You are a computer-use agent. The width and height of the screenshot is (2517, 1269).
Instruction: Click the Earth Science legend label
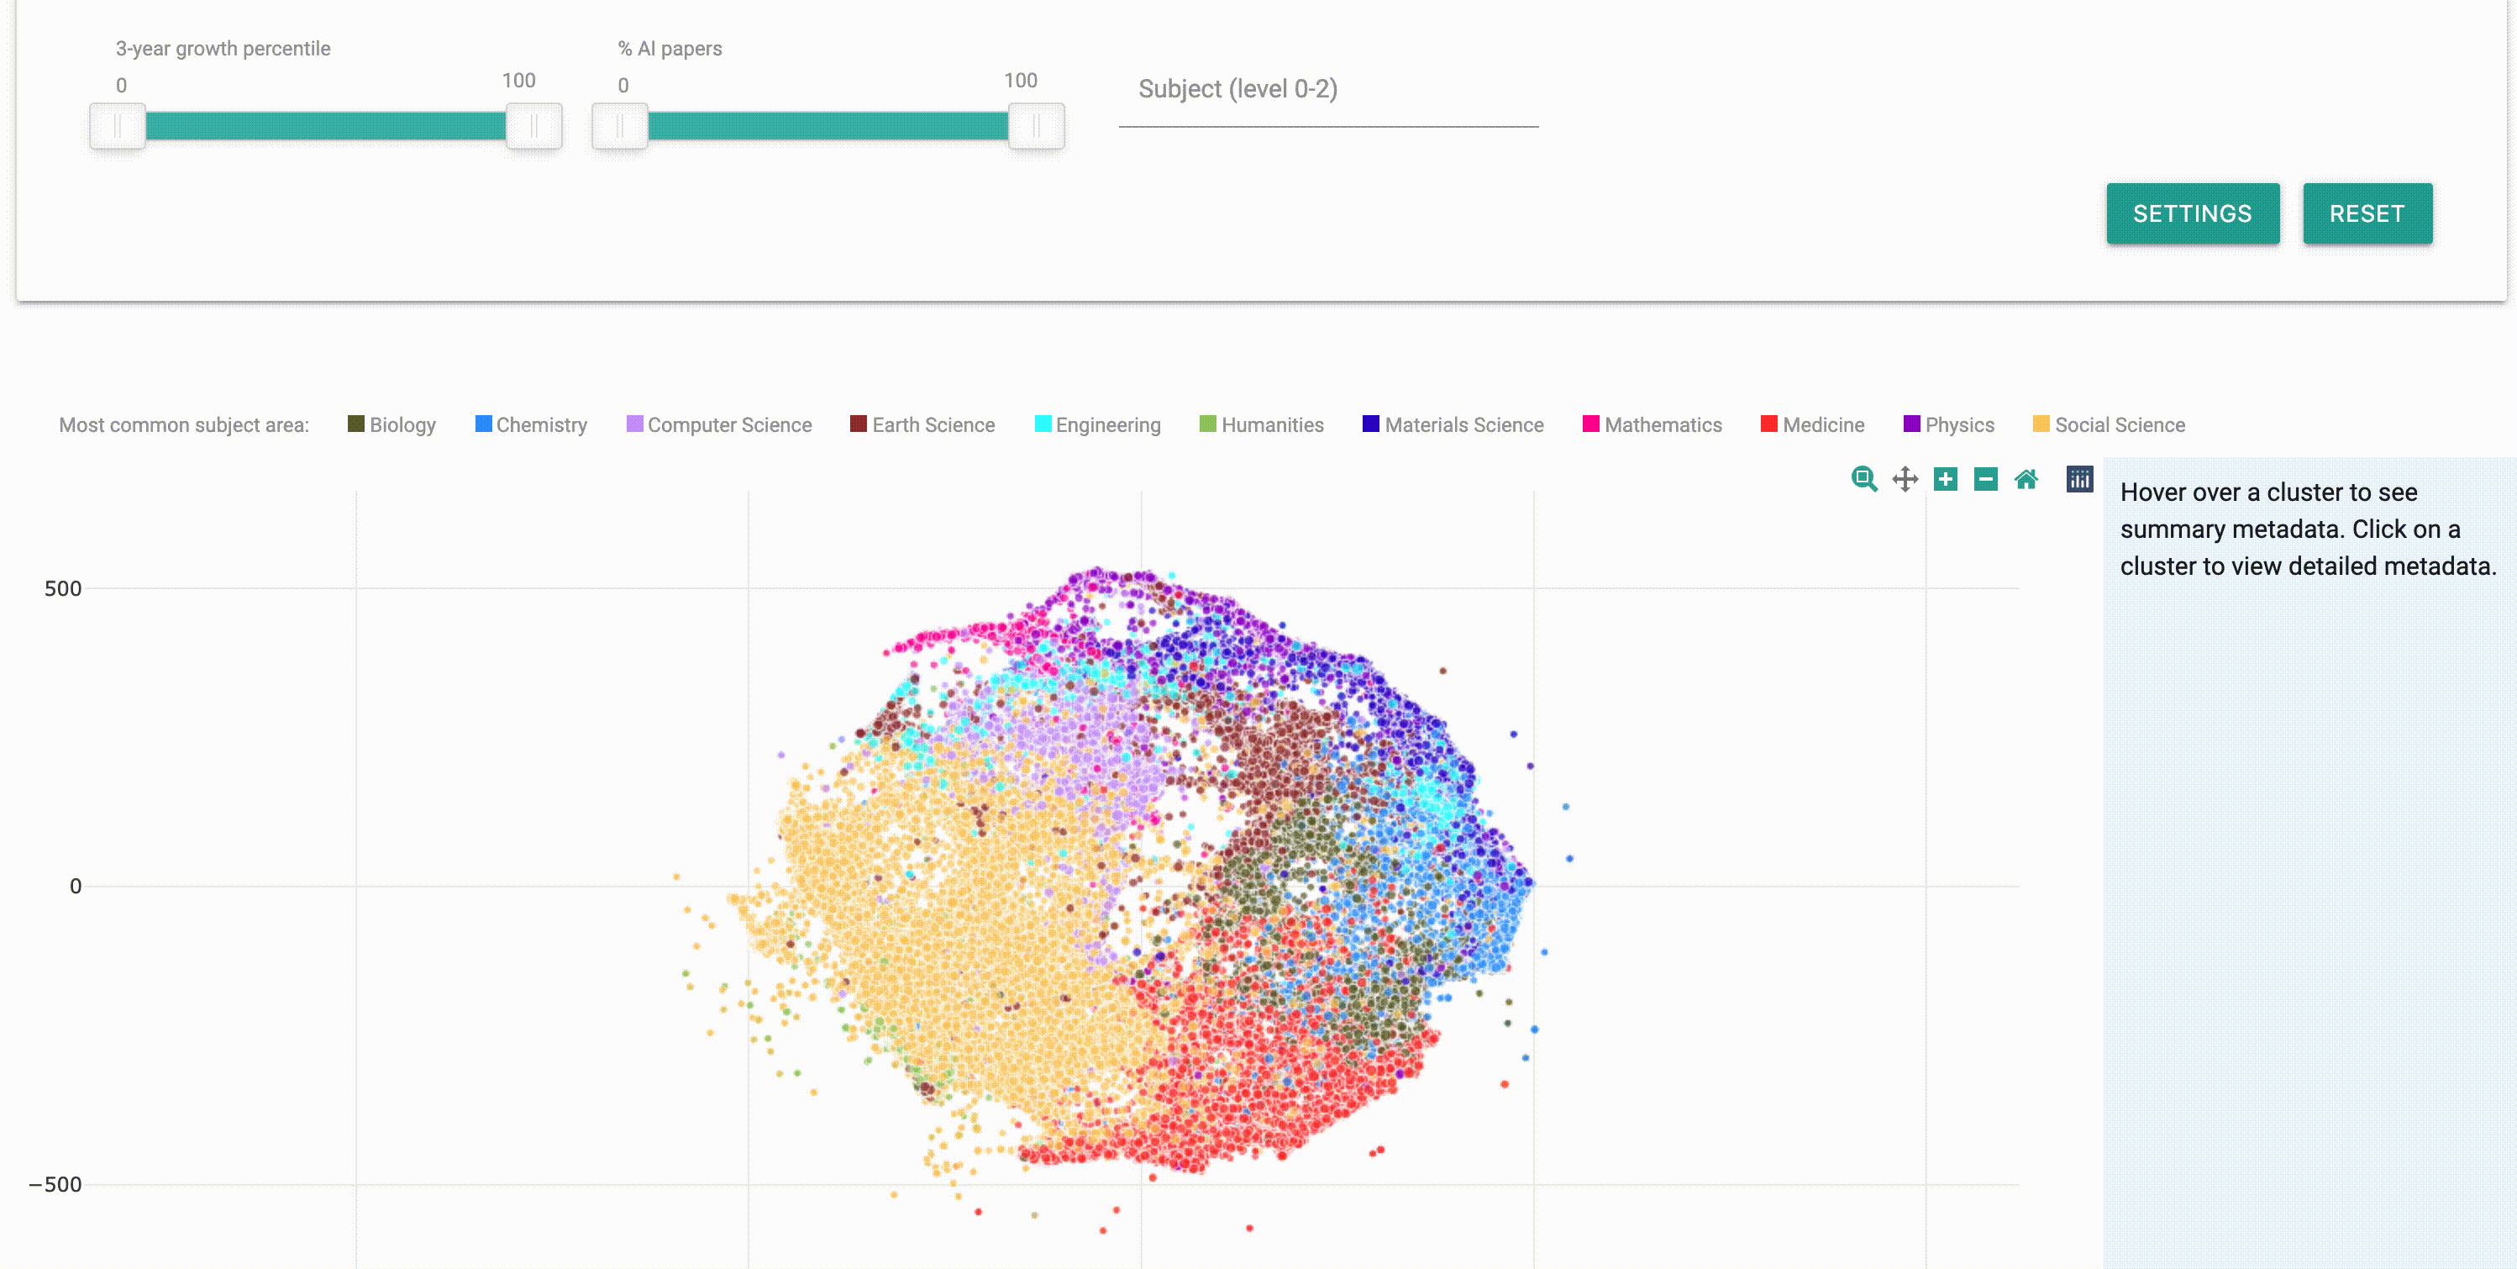pos(933,425)
